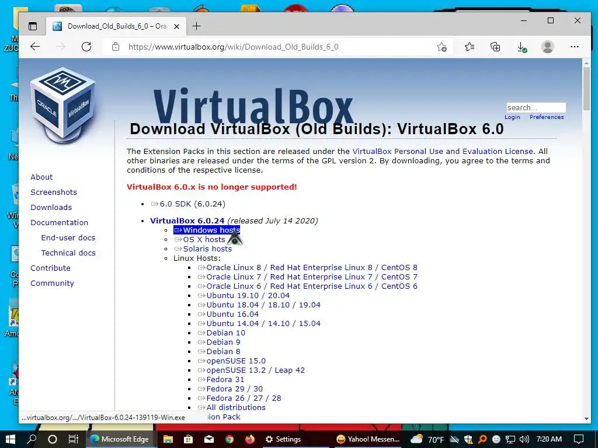This screenshot has height=448, width=598.
Task: Open Edge Settings and more menu
Action: pos(575,47)
